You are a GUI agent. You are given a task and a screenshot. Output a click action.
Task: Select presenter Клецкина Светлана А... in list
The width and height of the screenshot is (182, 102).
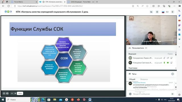pyautogui.click(x=143, y=63)
